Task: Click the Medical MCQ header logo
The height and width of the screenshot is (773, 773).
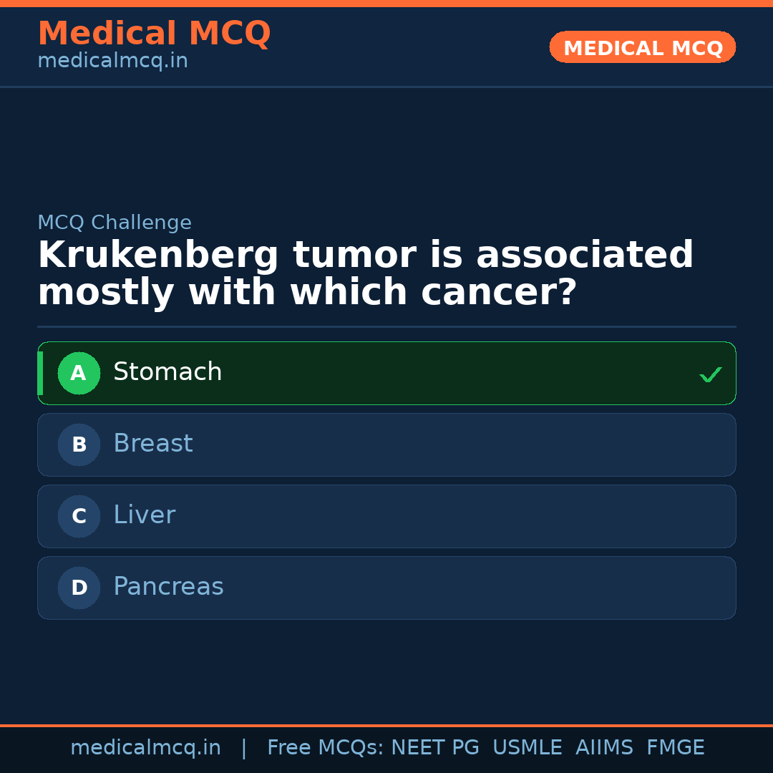Action: click(154, 34)
